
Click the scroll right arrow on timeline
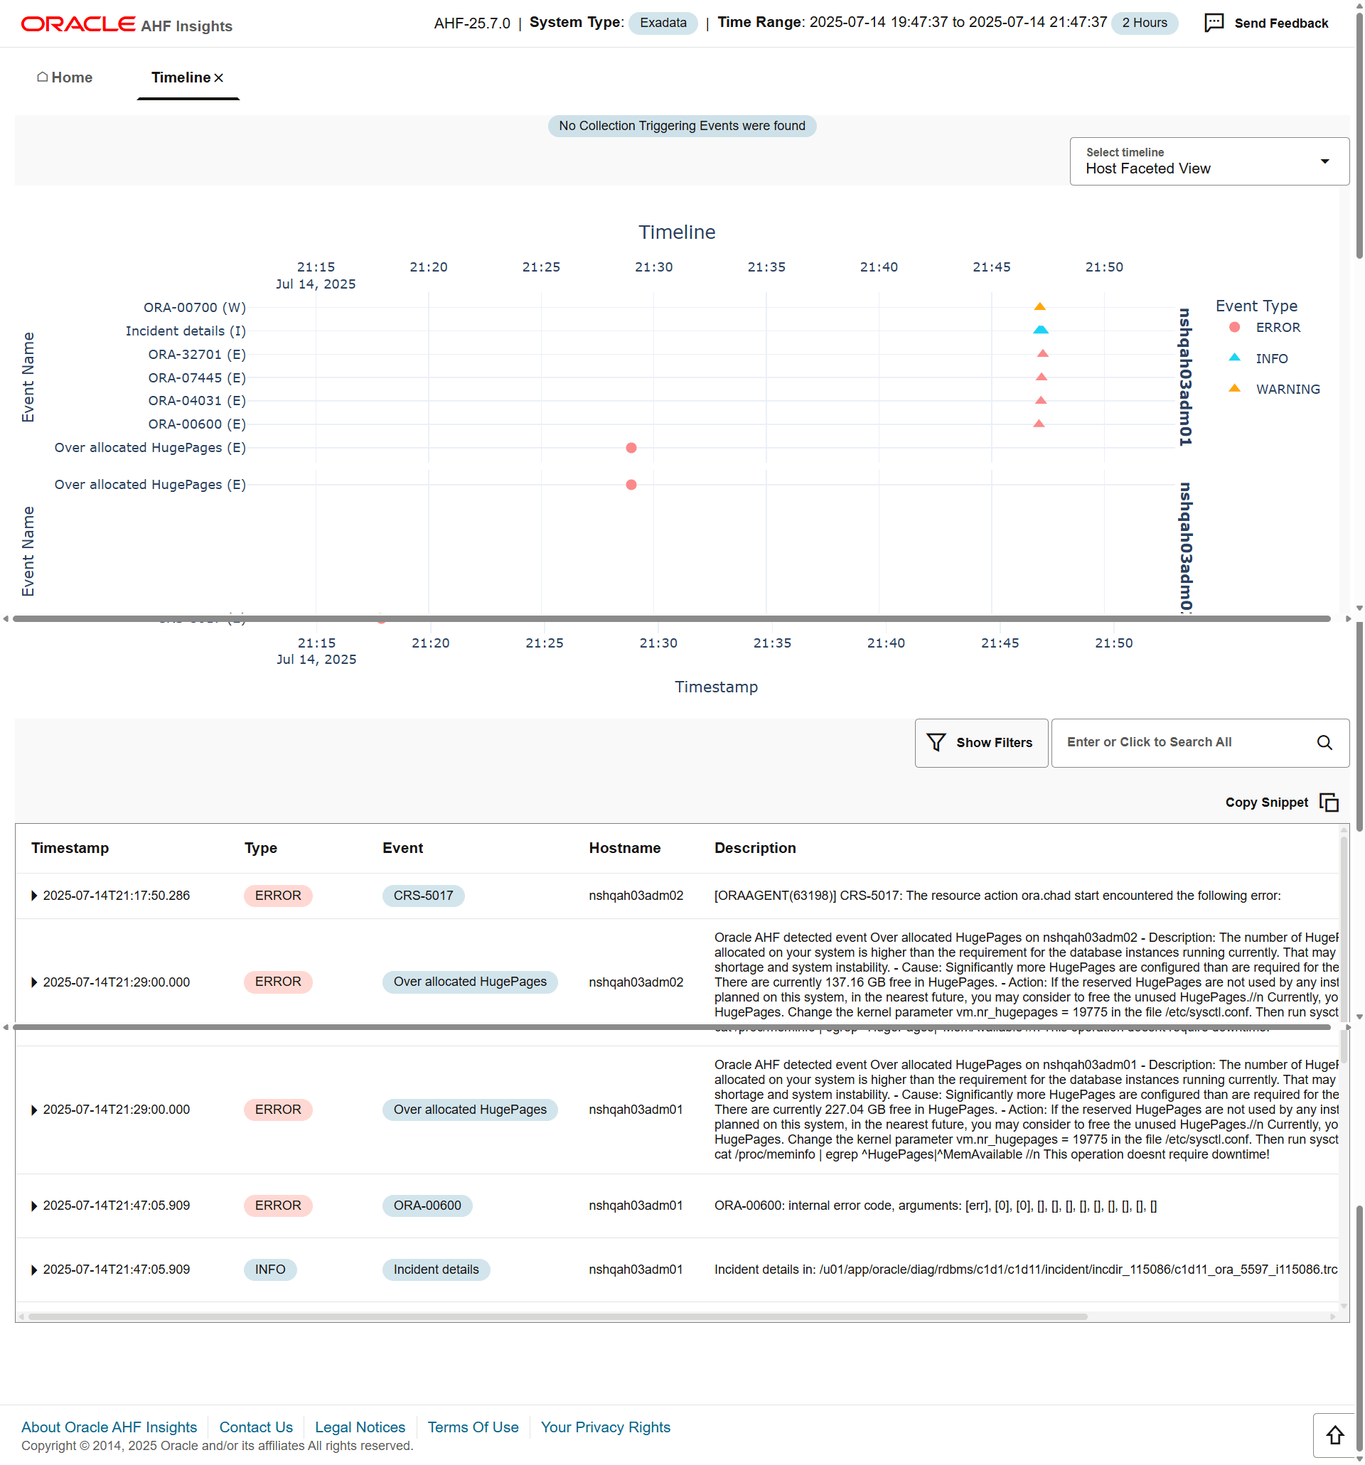1347,620
